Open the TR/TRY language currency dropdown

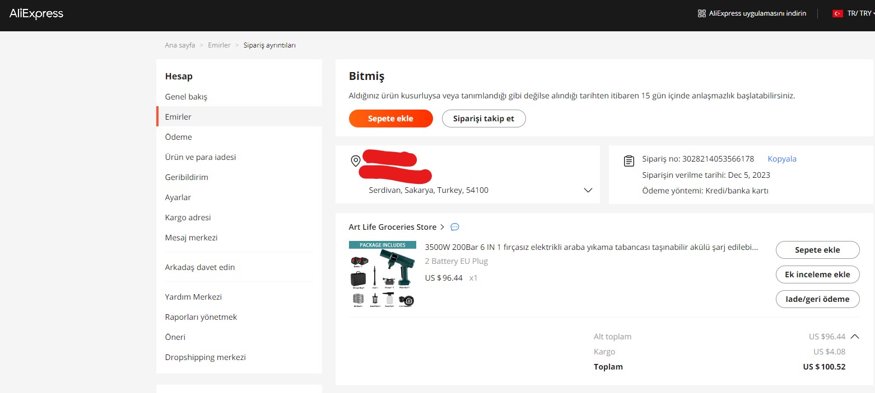pos(860,13)
